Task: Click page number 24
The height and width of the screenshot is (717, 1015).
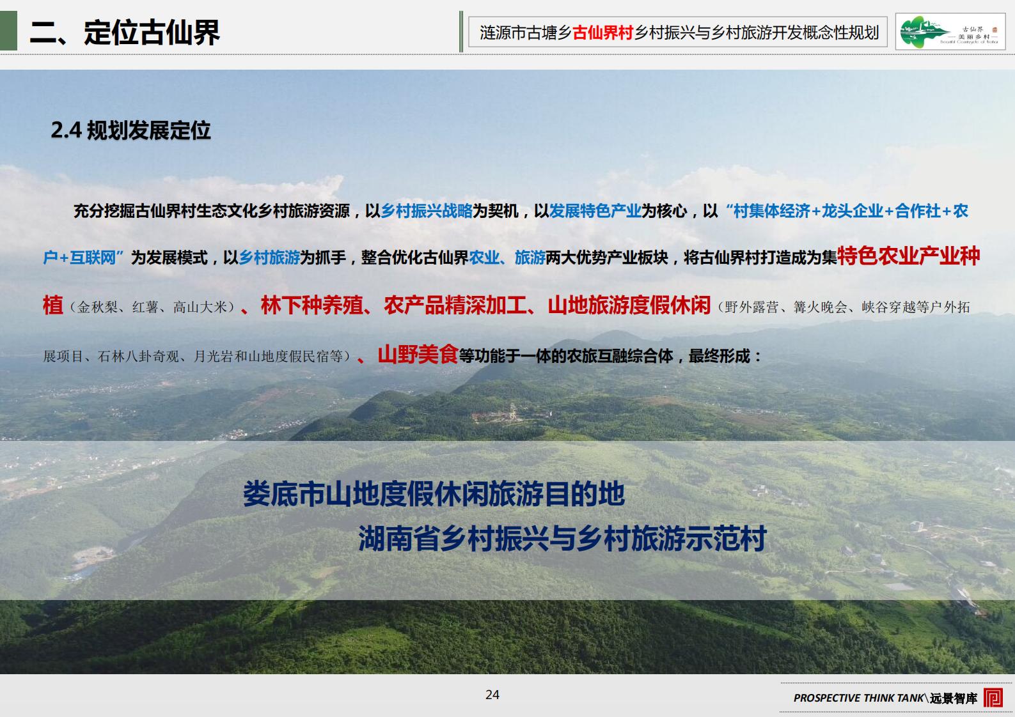Action: point(492,695)
